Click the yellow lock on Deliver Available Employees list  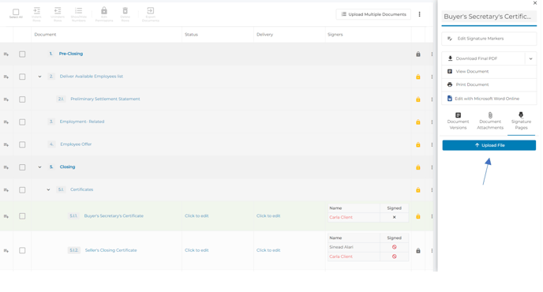tap(418, 77)
